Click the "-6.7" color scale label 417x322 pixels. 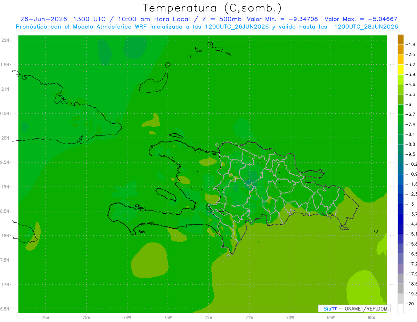(411, 114)
